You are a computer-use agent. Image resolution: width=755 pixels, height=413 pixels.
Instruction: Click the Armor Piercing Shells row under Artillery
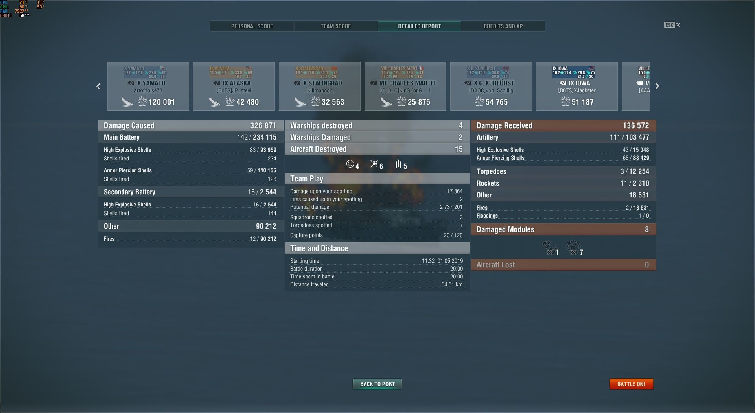(x=563, y=158)
